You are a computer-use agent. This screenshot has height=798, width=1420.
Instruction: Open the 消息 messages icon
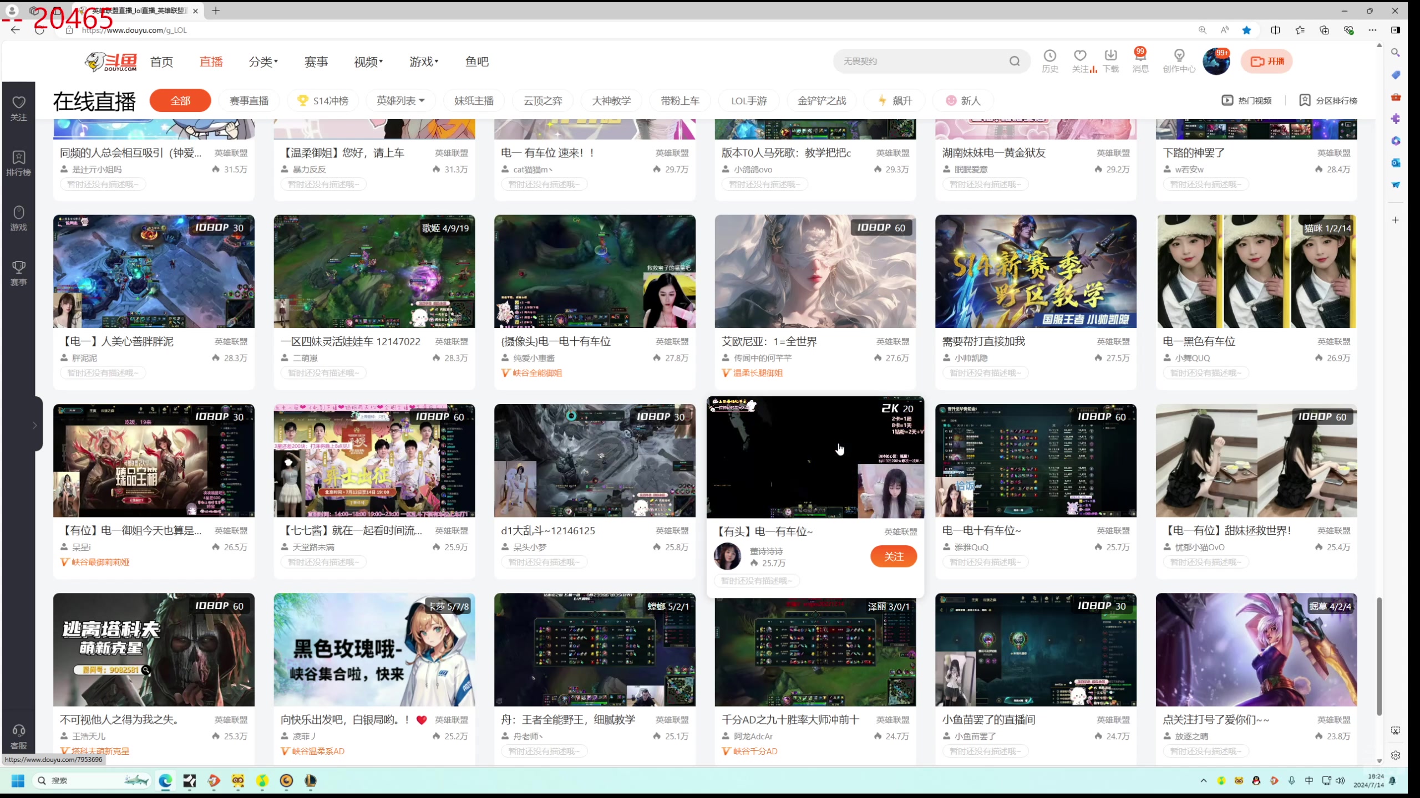click(1140, 61)
